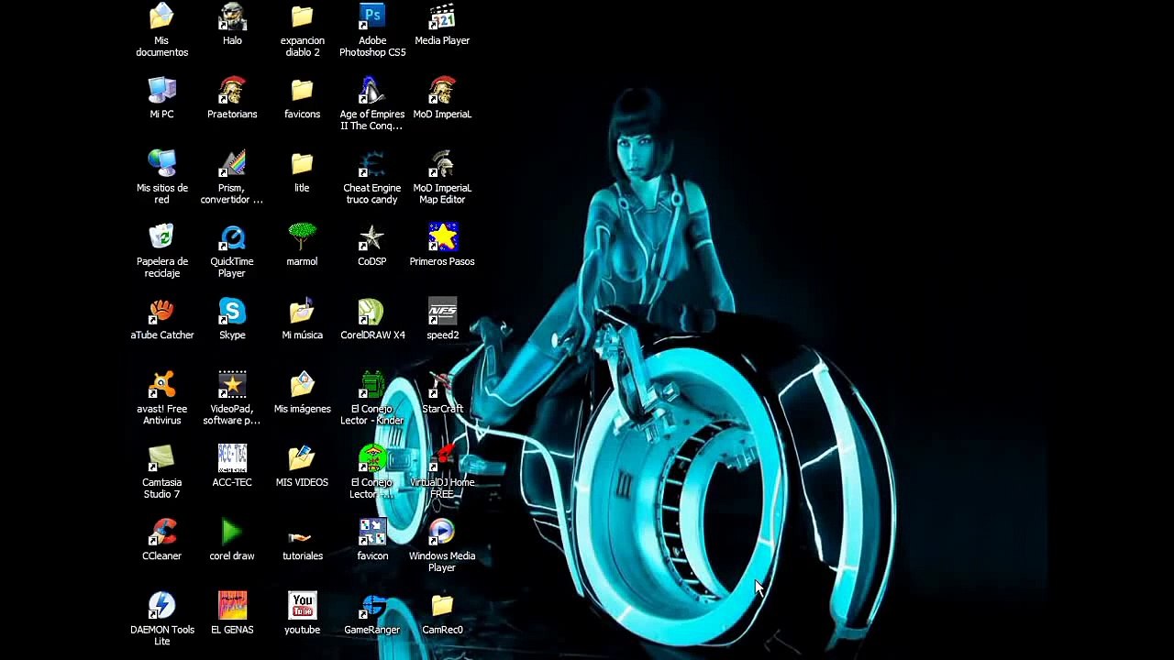This screenshot has height=660, width=1174.
Task: Select the MoD ImperiaL shortcut
Action: pos(442,90)
